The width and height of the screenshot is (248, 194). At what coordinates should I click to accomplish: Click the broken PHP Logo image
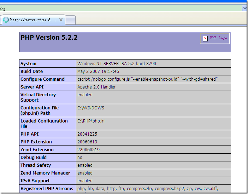(x=205, y=38)
